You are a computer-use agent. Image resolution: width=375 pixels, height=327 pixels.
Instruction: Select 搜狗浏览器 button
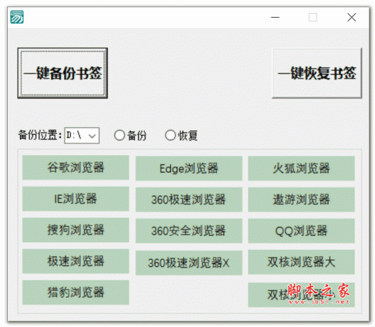click(76, 230)
